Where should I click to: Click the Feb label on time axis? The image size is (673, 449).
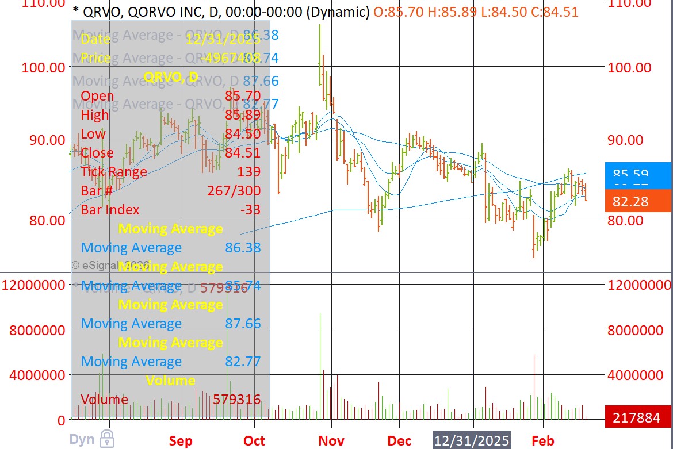click(x=542, y=441)
